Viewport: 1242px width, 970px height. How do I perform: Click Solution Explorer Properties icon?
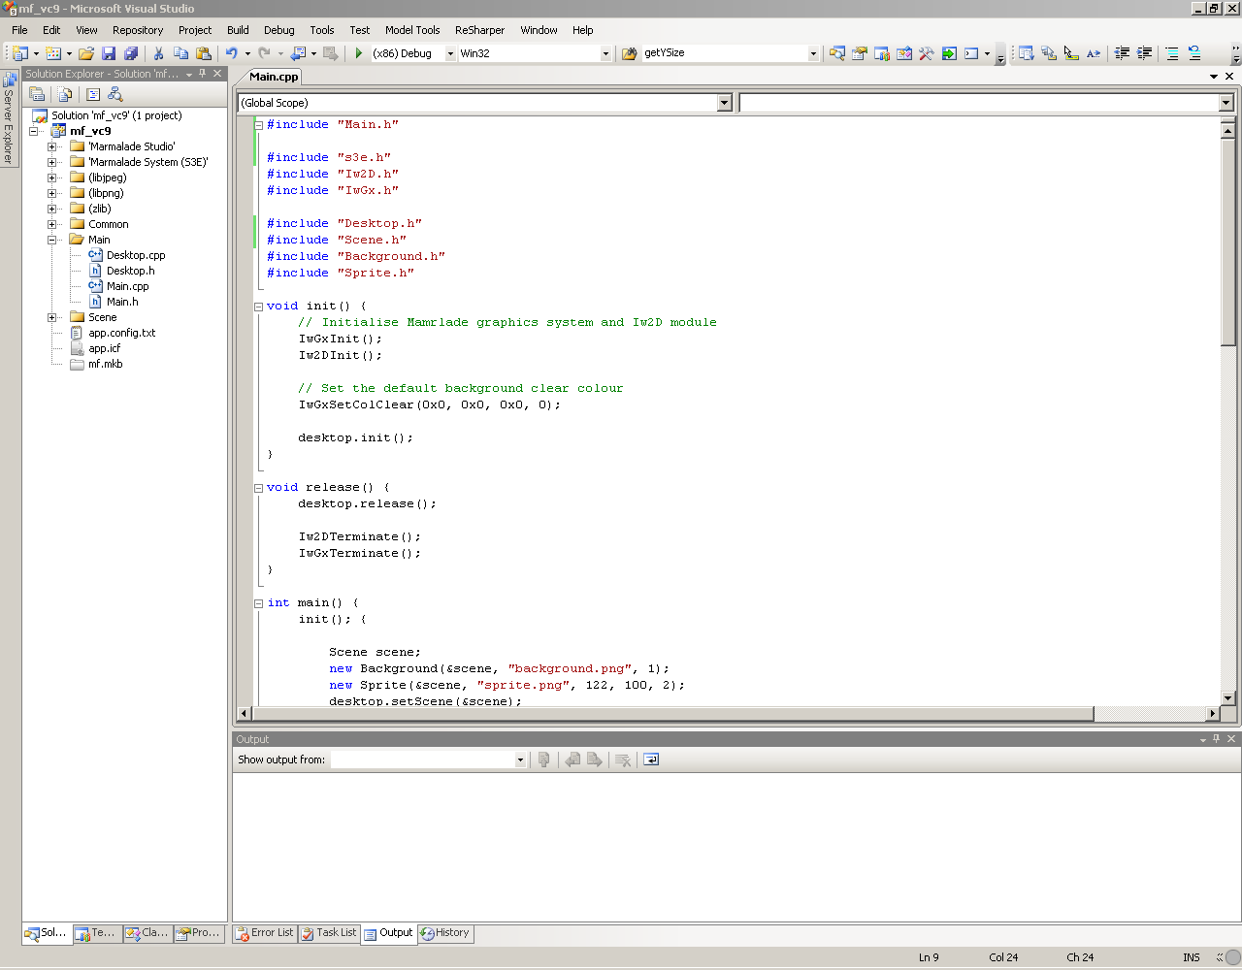tap(37, 94)
